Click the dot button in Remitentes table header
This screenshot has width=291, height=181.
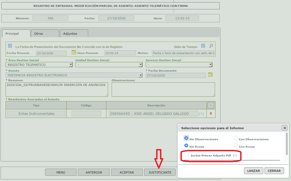211,105
